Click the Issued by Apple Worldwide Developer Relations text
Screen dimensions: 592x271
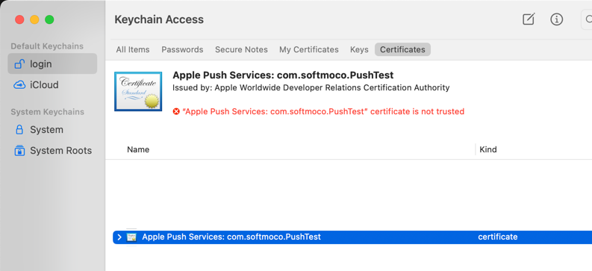click(311, 88)
